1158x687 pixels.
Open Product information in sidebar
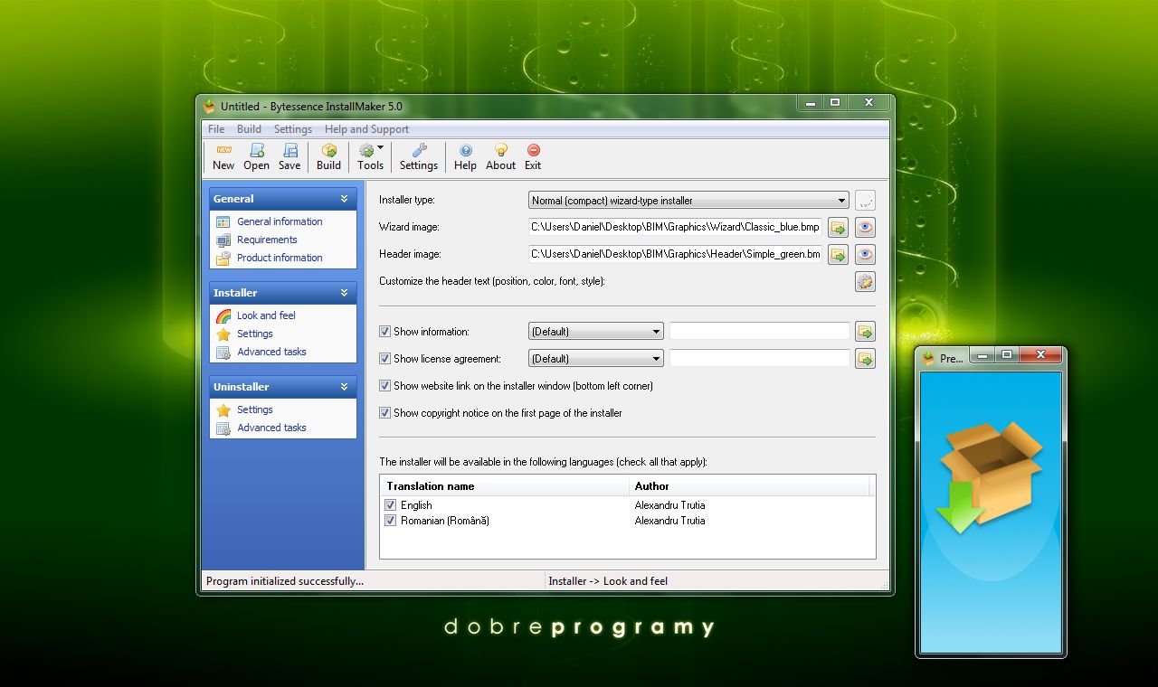280,258
